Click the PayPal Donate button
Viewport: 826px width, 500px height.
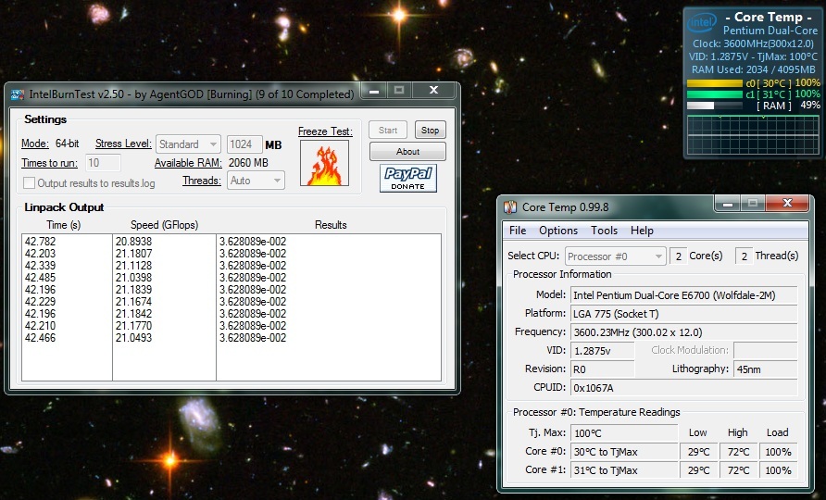pyautogui.click(x=408, y=178)
